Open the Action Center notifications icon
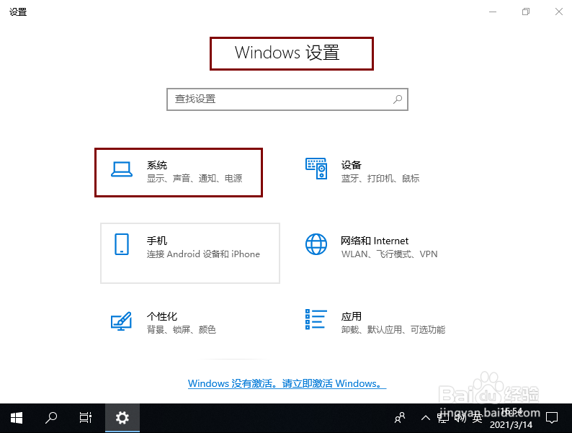572x433 pixels. click(552, 418)
